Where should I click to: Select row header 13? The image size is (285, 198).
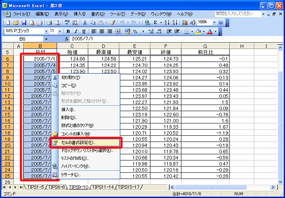[x=8, y=102]
